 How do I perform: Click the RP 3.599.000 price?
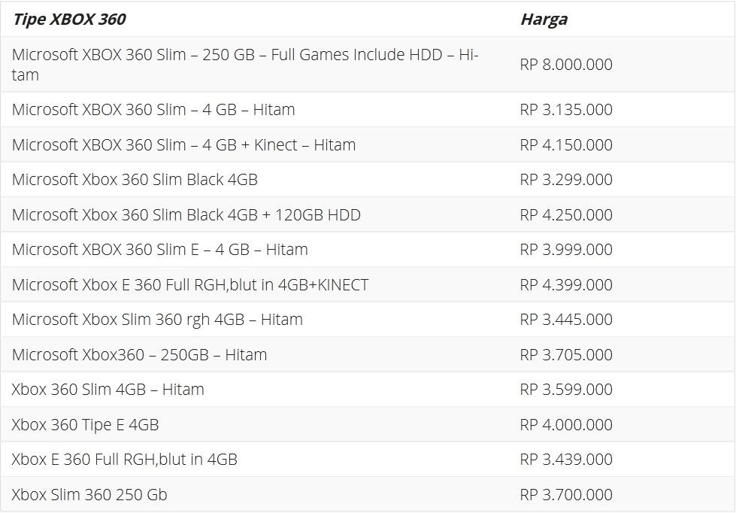pyautogui.click(x=566, y=390)
